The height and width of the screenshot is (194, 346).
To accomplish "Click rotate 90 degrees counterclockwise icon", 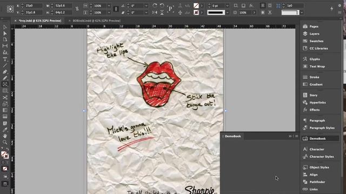I will (x=162, y=5).
